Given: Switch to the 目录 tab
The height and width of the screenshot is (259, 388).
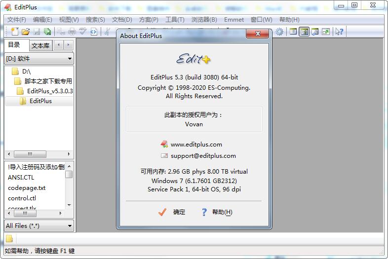Looking at the screenshot, I should (x=17, y=45).
